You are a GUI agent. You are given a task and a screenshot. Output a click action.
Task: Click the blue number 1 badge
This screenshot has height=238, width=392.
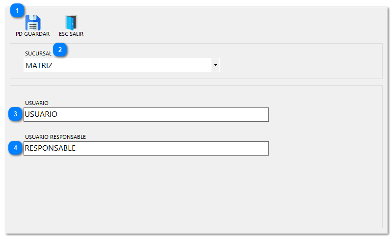17,10
